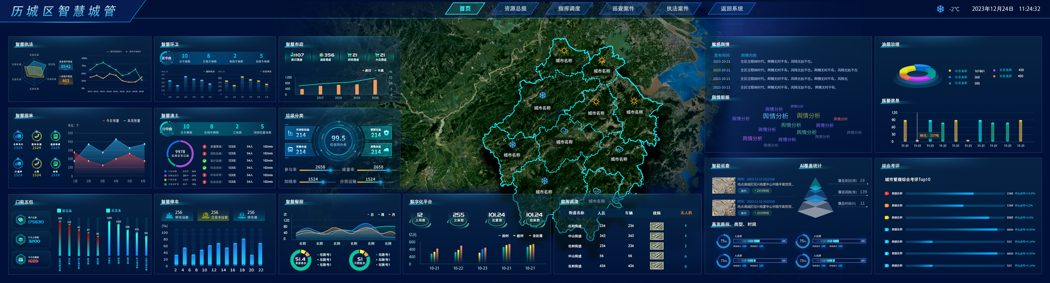Click the red 舆情分析 word in cloud

840,119
